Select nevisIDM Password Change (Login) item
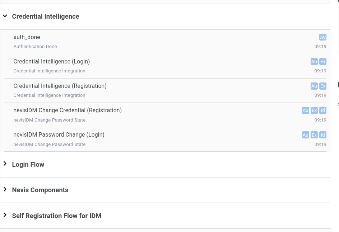339x232 pixels. click(59, 135)
